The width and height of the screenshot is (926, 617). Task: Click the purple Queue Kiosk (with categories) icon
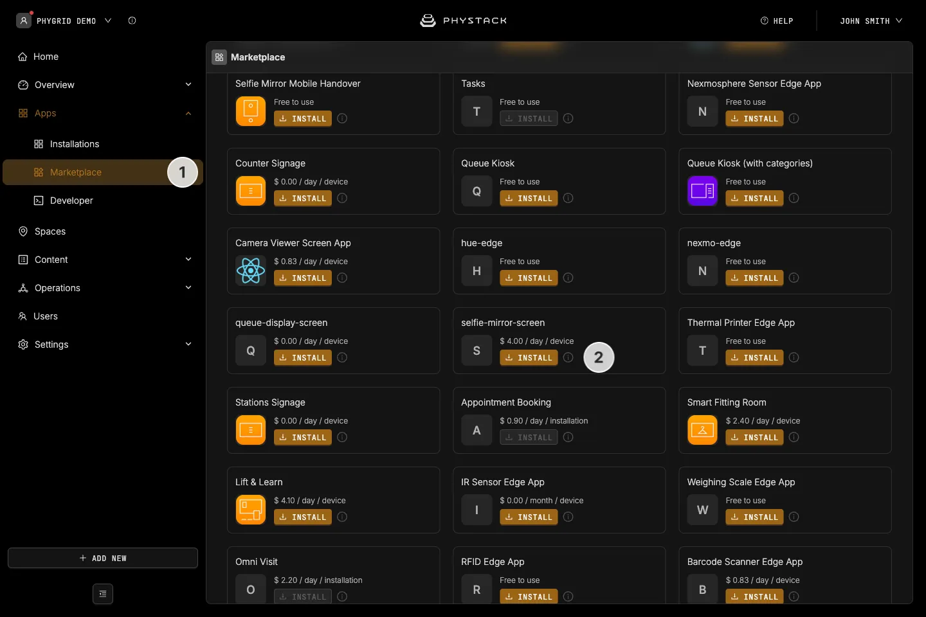702,191
